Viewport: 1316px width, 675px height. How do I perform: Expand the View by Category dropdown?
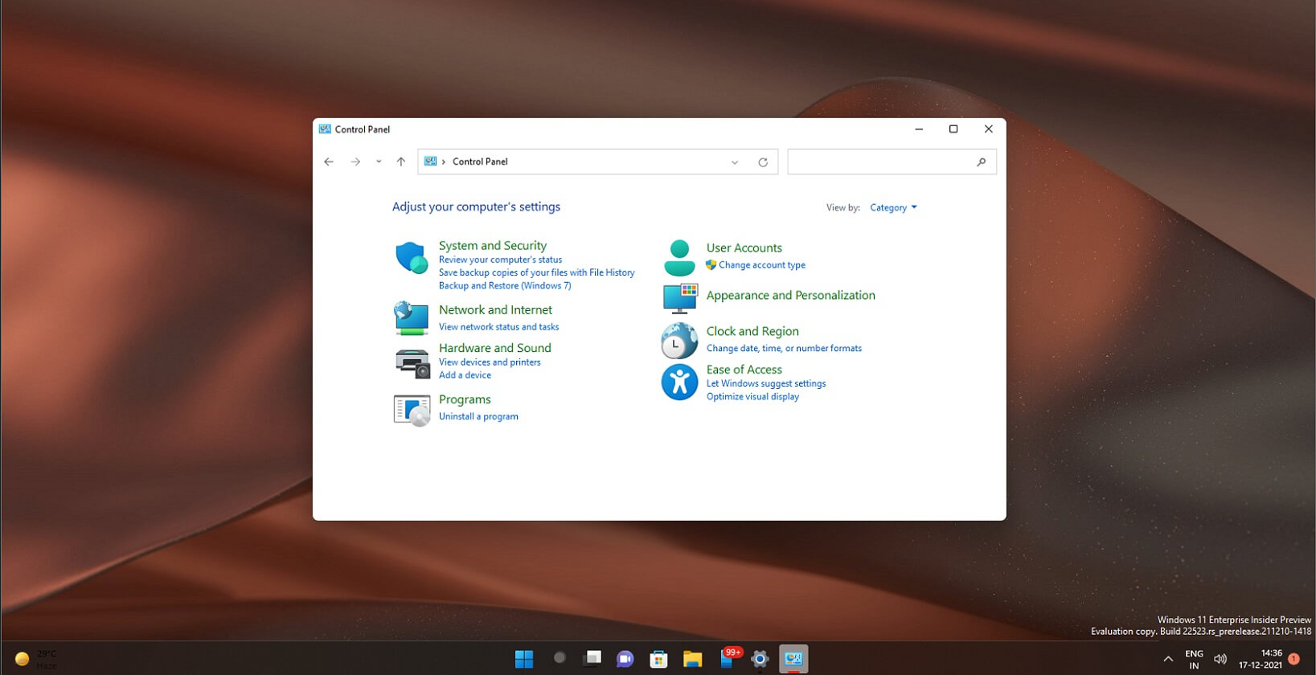coord(893,208)
